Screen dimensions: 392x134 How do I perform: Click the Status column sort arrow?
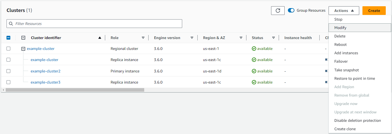[273, 38]
